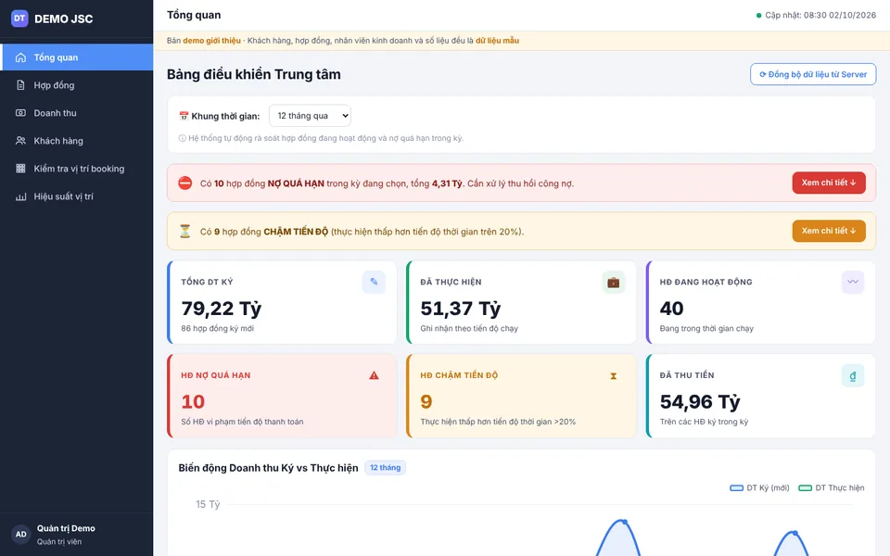
Task: Click Đồng bộ dữ liệu từ Server button
Action: pyautogui.click(x=813, y=74)
